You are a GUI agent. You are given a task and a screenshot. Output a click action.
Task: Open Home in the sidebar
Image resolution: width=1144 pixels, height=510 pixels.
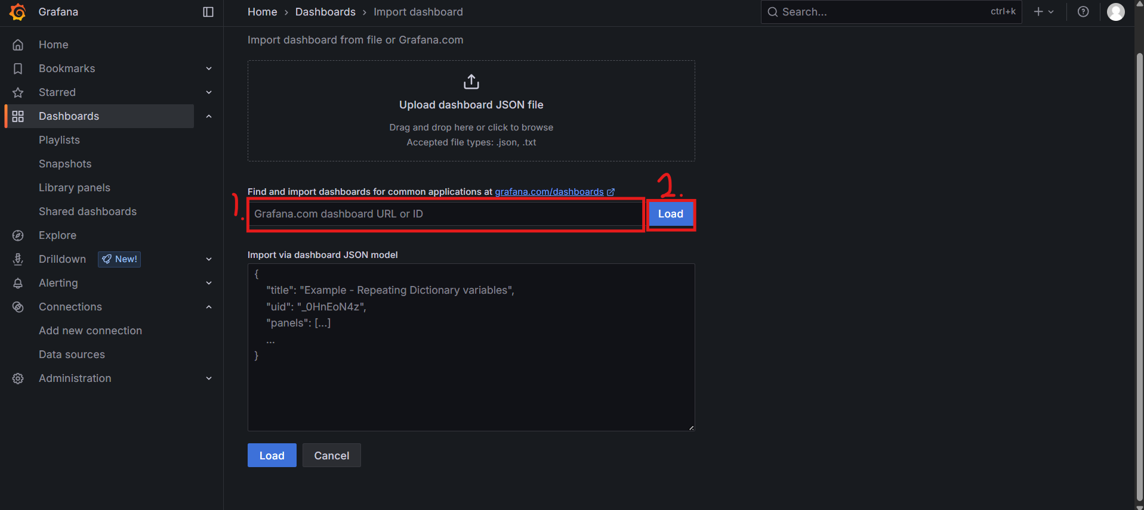click(54, 45)
